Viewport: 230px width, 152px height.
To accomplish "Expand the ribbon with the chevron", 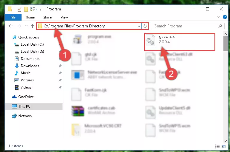I will tap(218, 17).
